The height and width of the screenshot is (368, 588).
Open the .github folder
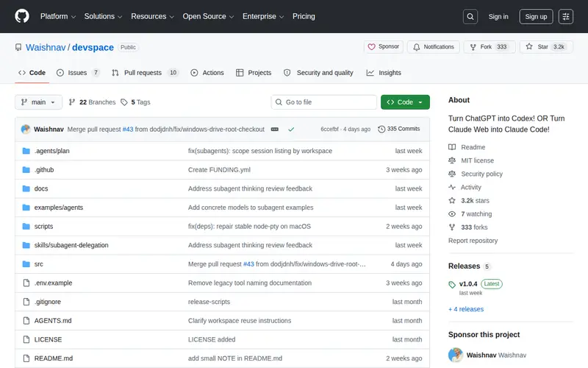pos(44,170)
